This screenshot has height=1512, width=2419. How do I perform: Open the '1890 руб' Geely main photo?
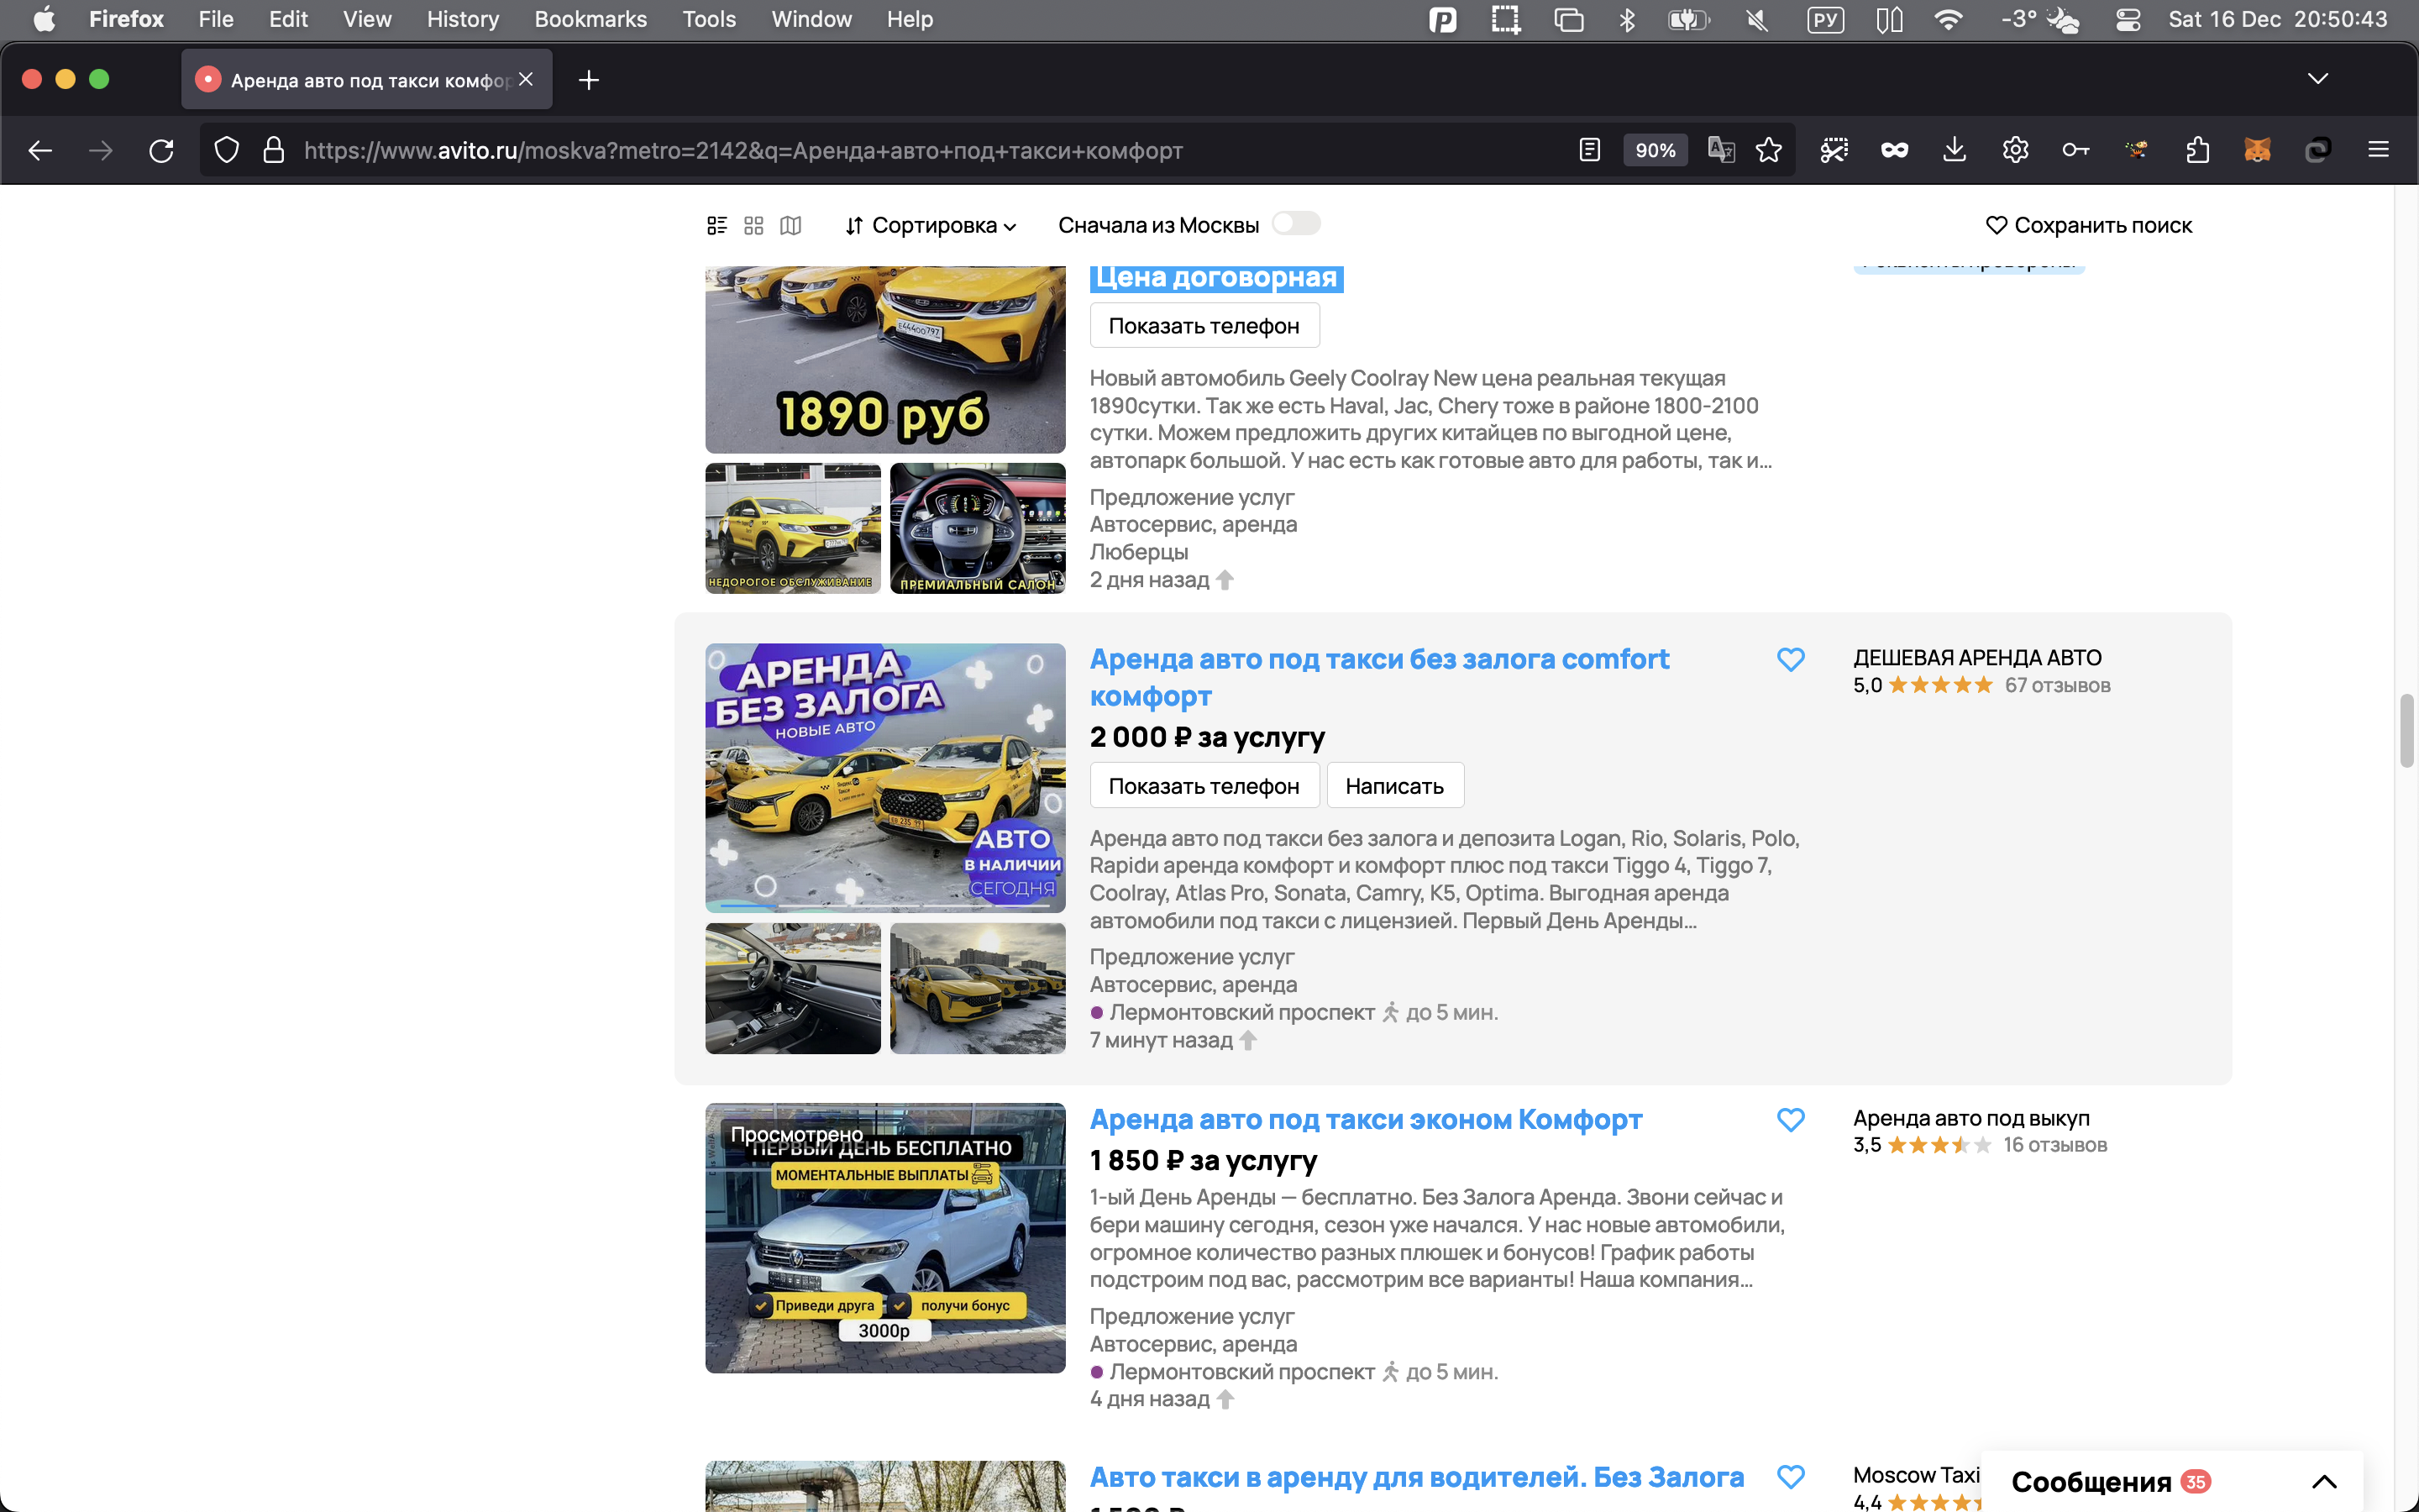pos(884,359)
